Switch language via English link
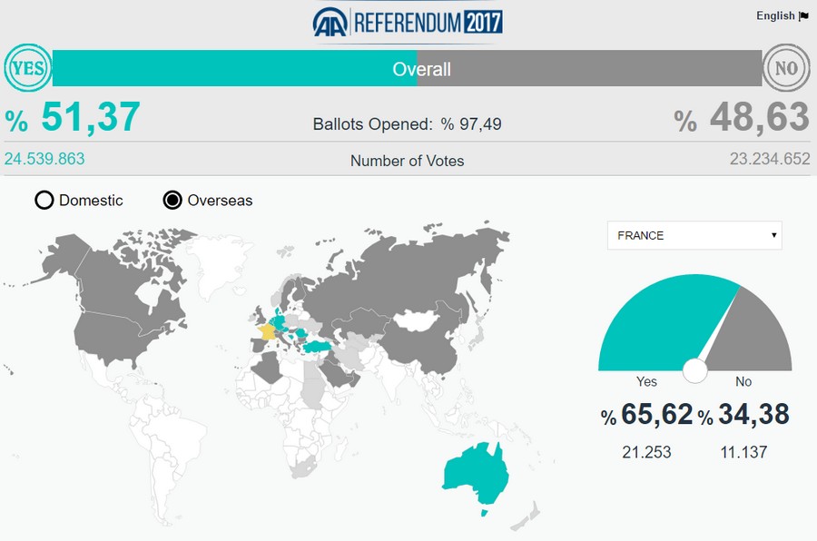Screen dimensions: 817x541 pyautogui.click(x=775, y=15)
